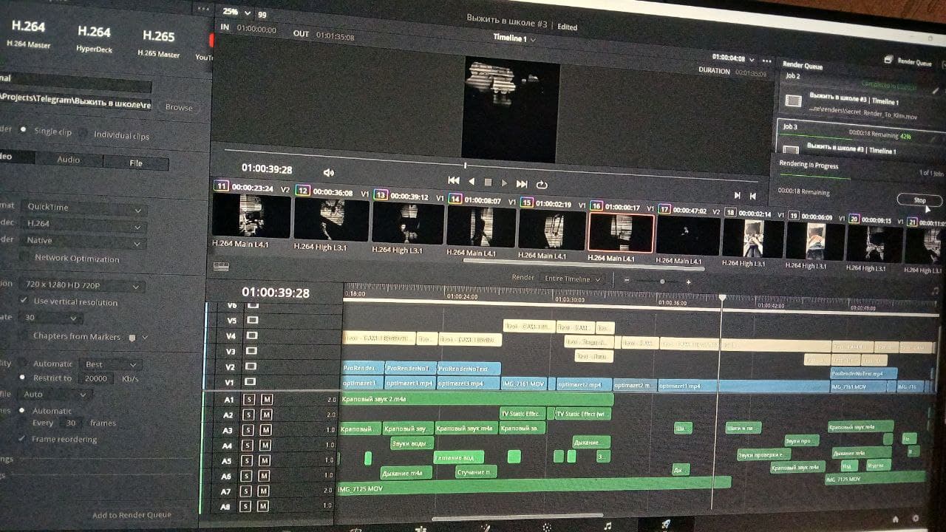946x532 pixels.
Task: Open the Deliver page rocket icon
Action: pos(665,524)
